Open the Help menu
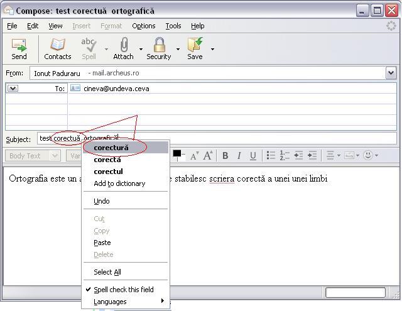402x311 pixels. [x=198, y=26]
